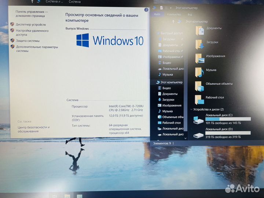Open the help question-mark icon in System window
264x198 pixels.
(146, 10)
